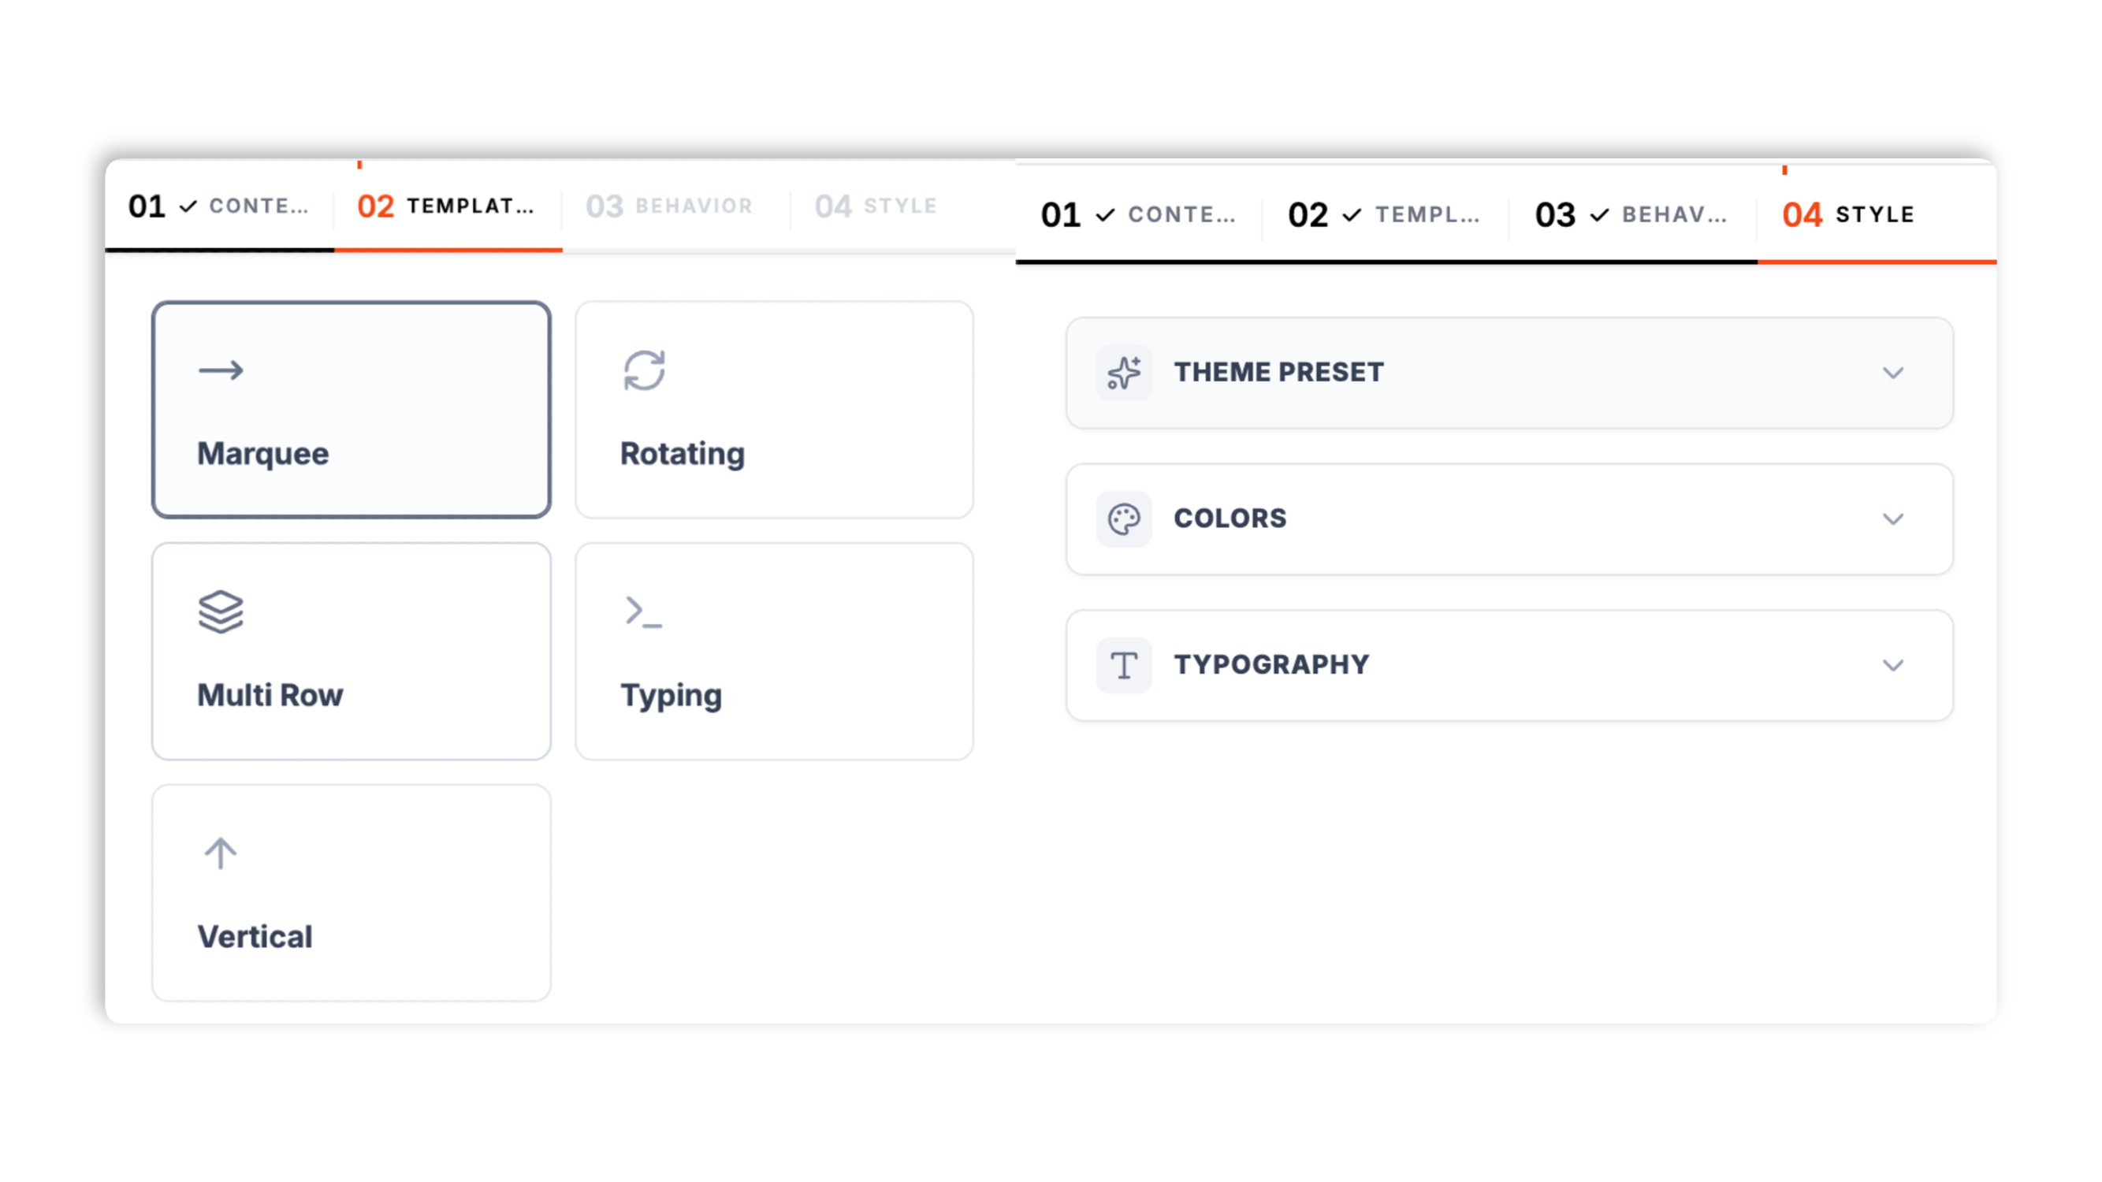This screenshot has width=2102, height=1182.
Task: Go to 01 Content tab in right panel
Action: (1138, 214)
